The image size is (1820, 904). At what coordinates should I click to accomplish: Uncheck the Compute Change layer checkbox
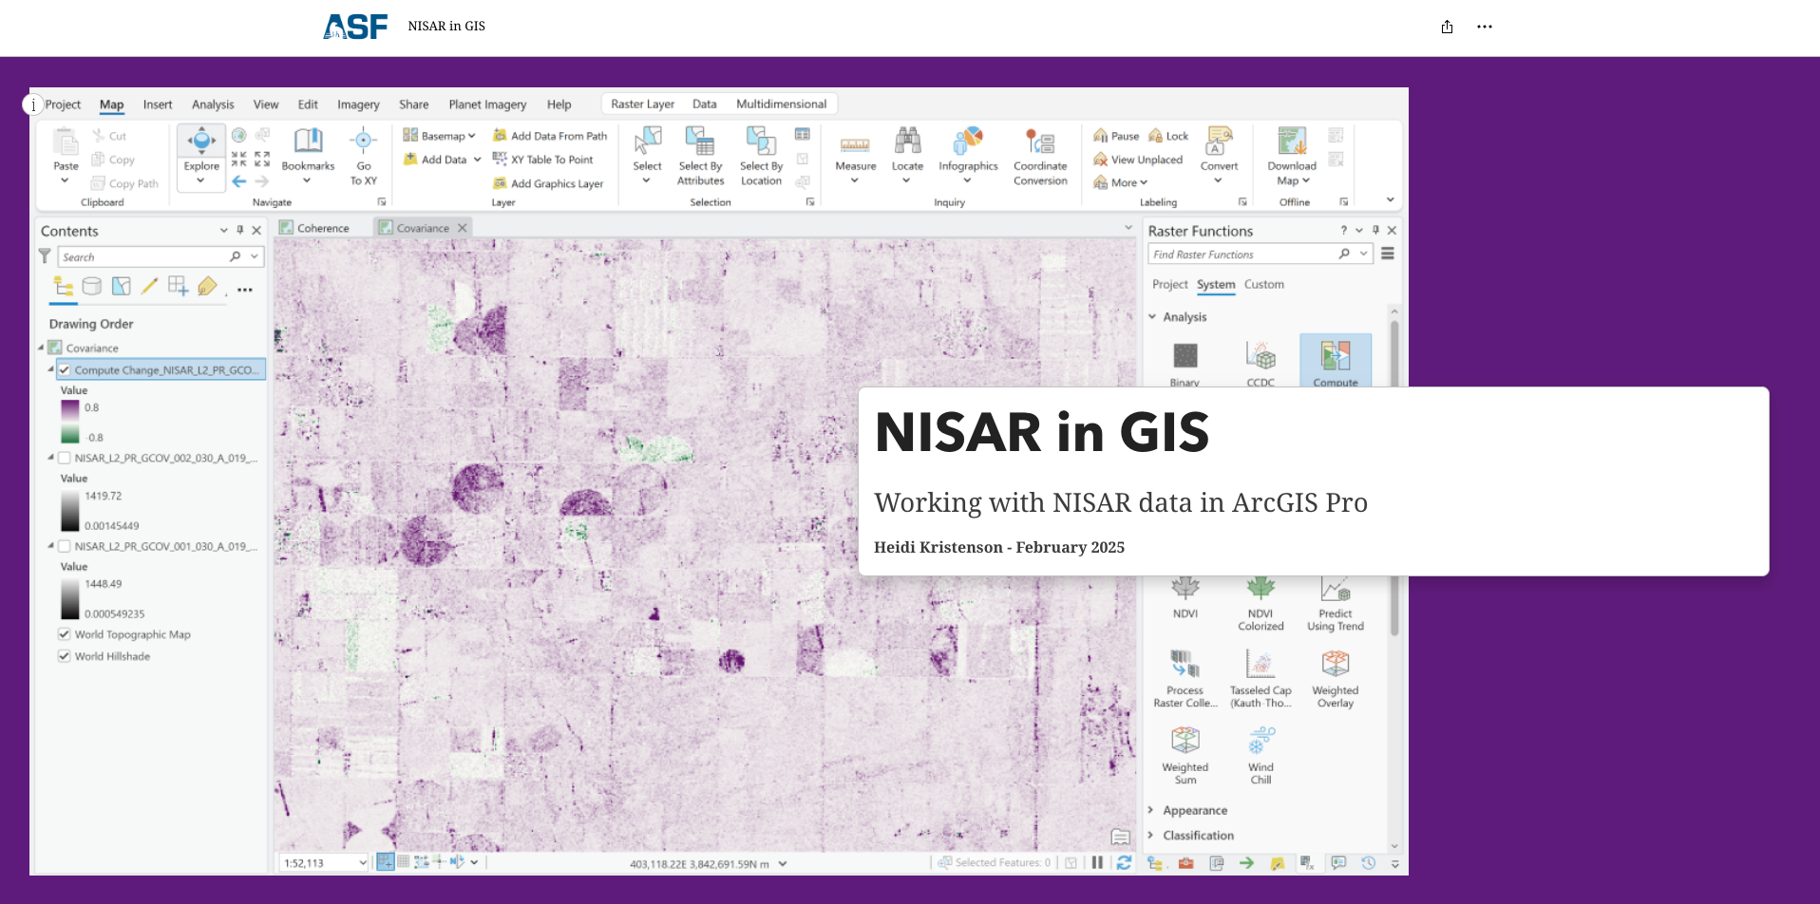click(65, 370)
